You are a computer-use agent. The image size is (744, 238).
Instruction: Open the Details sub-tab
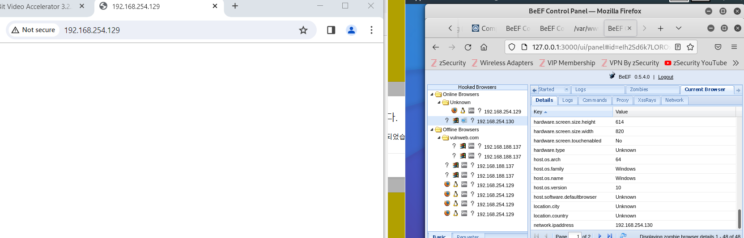click(x=544, y=100)
